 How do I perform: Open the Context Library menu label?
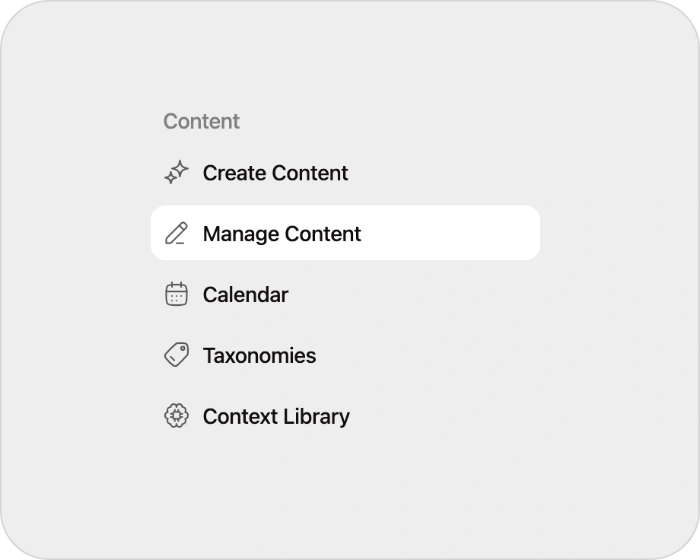click(x=276, y=416)
